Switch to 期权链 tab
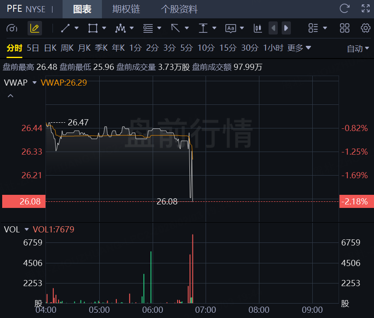The image size is (374, 318). tap(126, 9)
